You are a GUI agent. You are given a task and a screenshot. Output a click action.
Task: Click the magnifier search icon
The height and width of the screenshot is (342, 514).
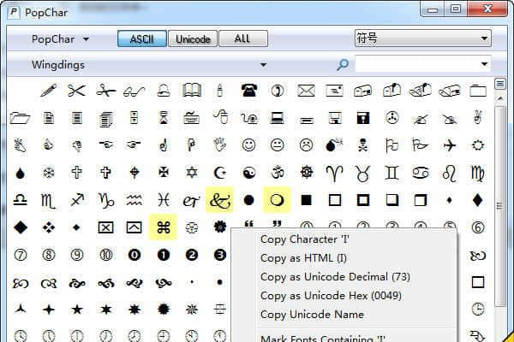coord(343,64)
